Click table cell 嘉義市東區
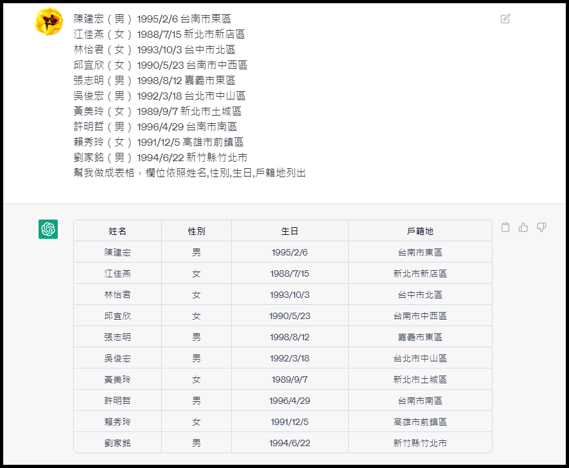This screenshot has height=468, width=569. point(420,336)
